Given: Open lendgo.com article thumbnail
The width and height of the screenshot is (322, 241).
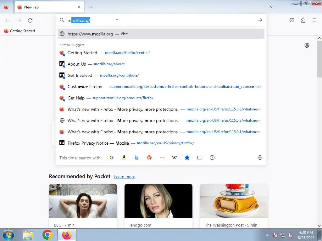Looking at the screenshot, I should click(158, 201).
